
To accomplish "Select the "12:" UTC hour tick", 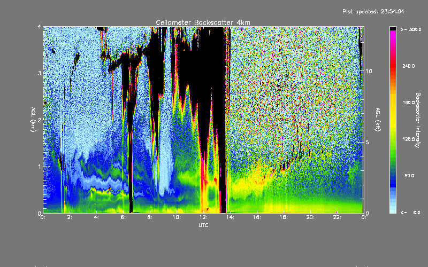I will point(203,217).
